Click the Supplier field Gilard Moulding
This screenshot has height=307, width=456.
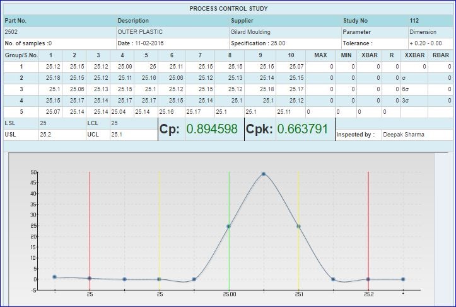coord(284,31)
